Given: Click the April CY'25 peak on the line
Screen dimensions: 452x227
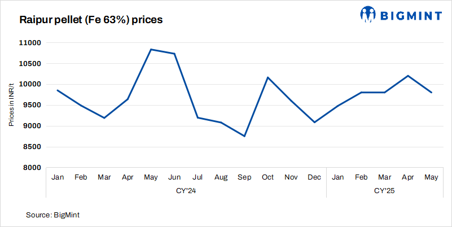Looking at the screenshot, I should [x=408, y=76].
